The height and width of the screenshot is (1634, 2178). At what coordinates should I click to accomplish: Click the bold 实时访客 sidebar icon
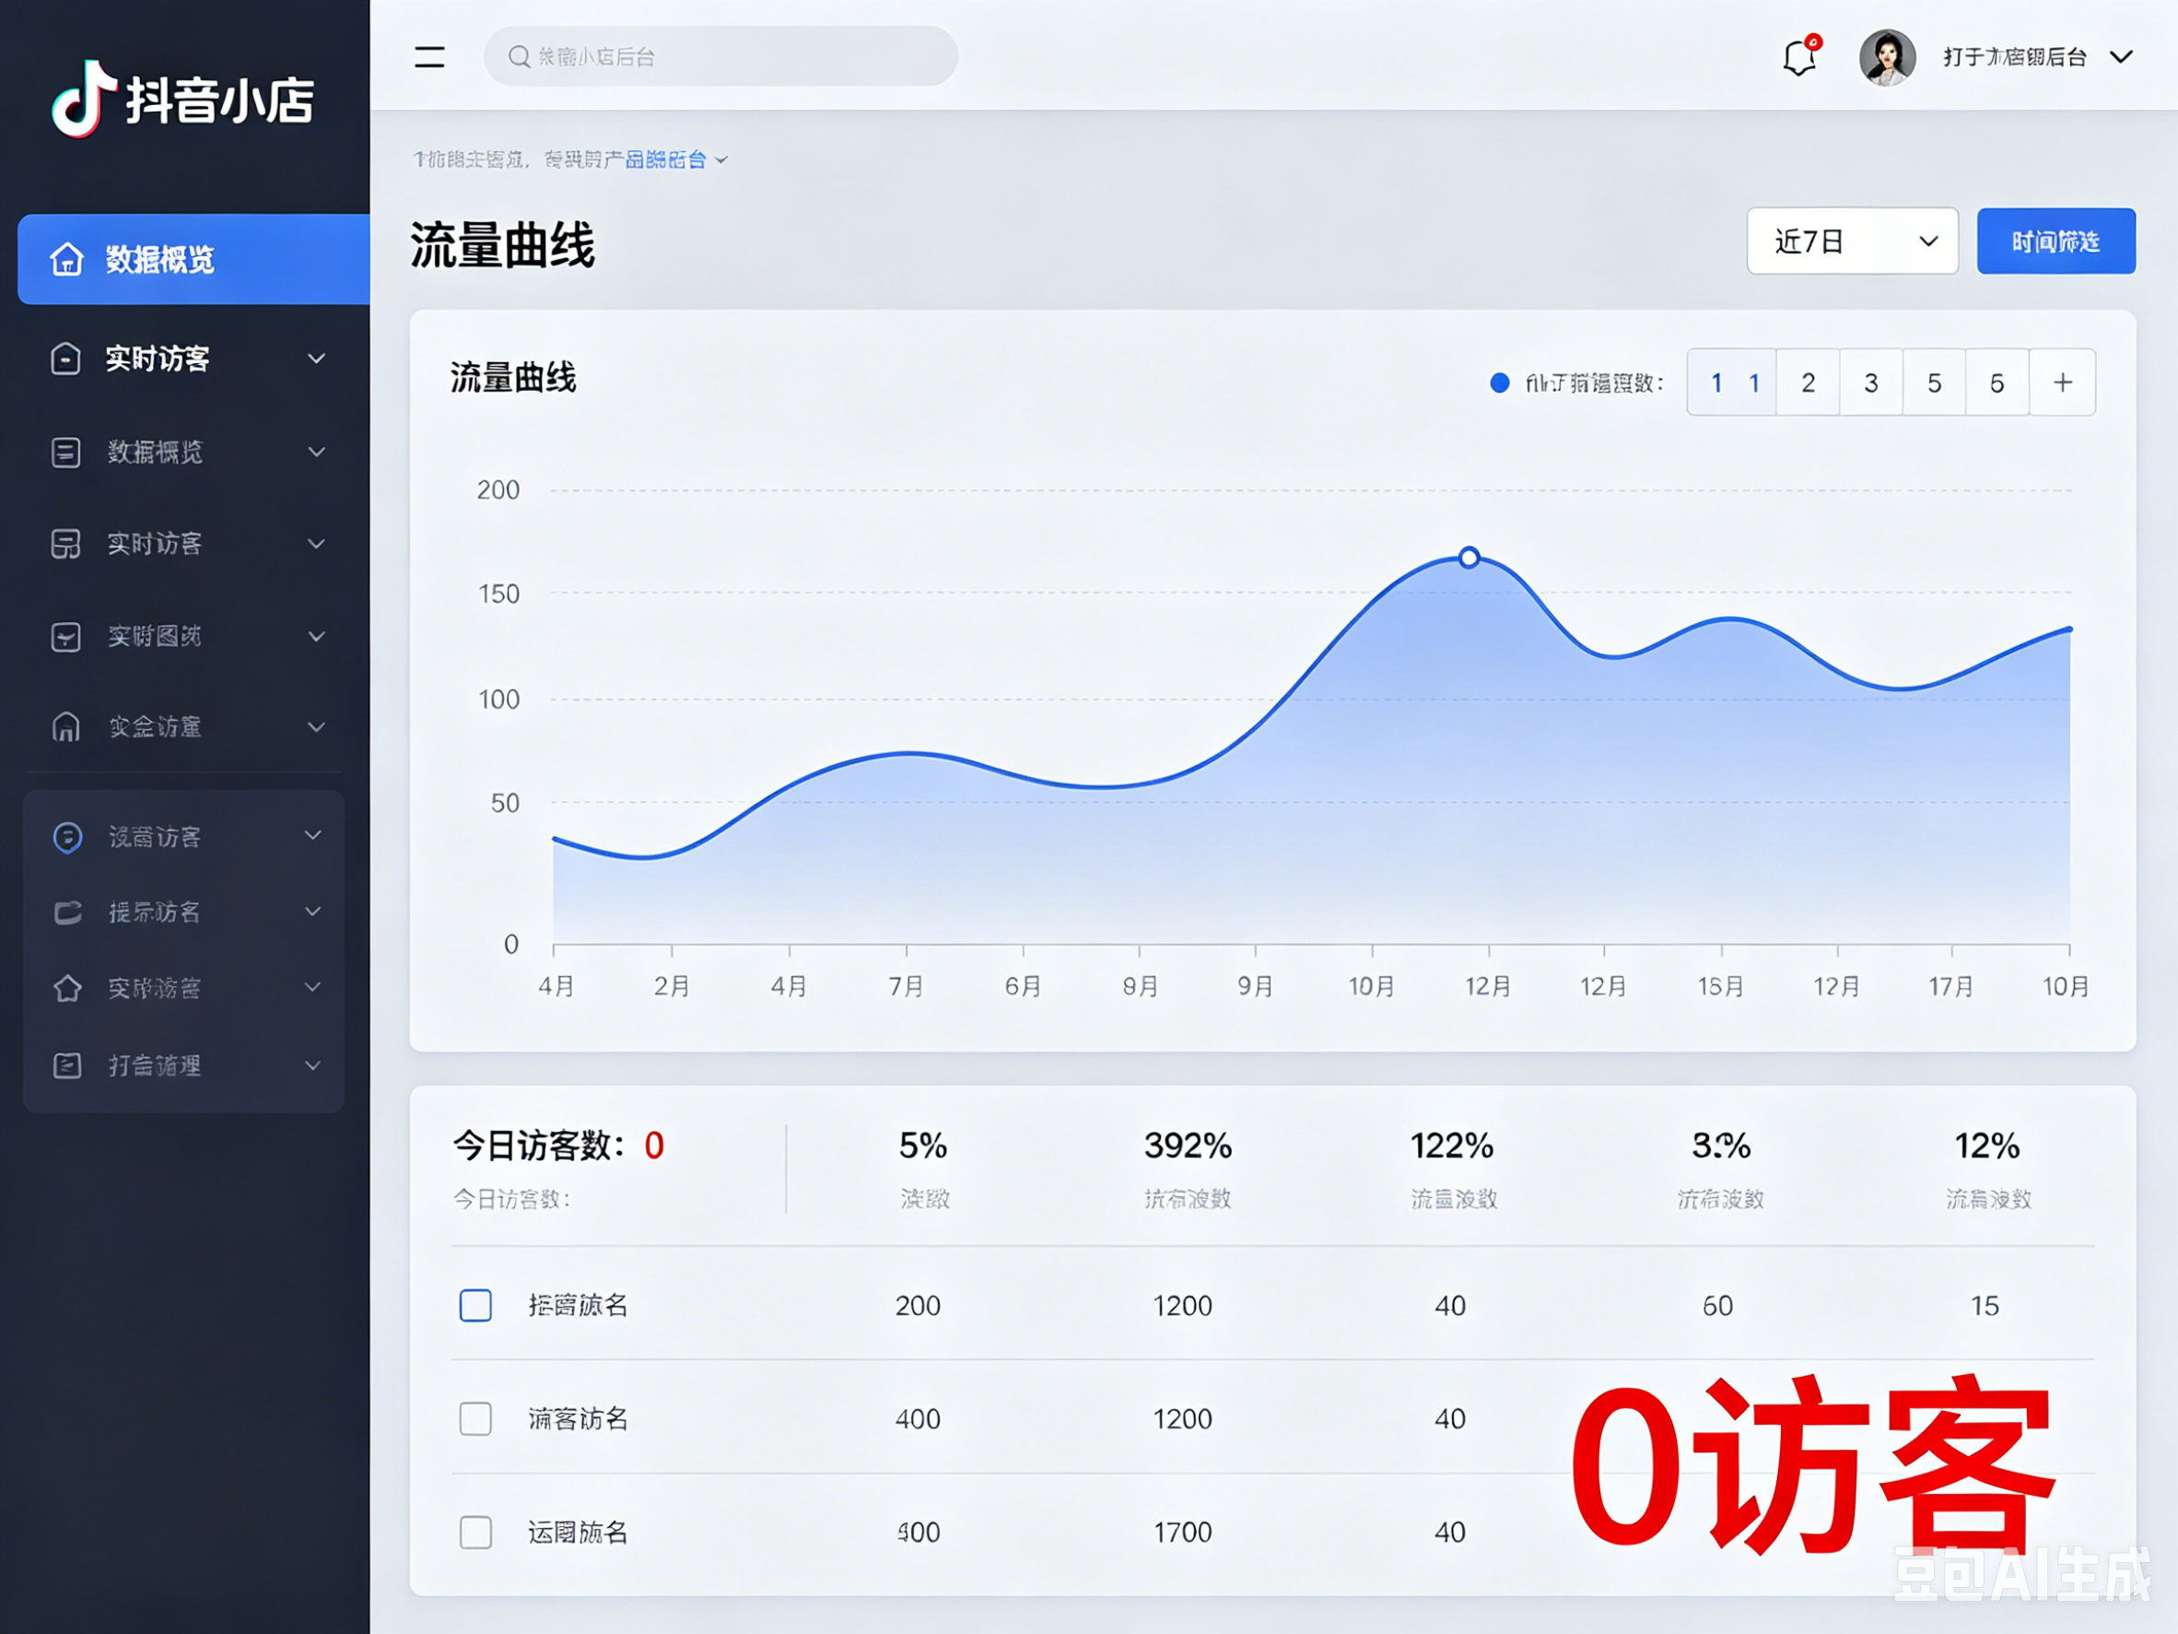[66, 359]
